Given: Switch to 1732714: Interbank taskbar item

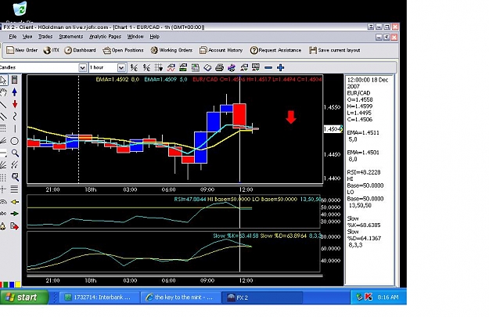Looking at the screenshot, I should pos(99,297).
